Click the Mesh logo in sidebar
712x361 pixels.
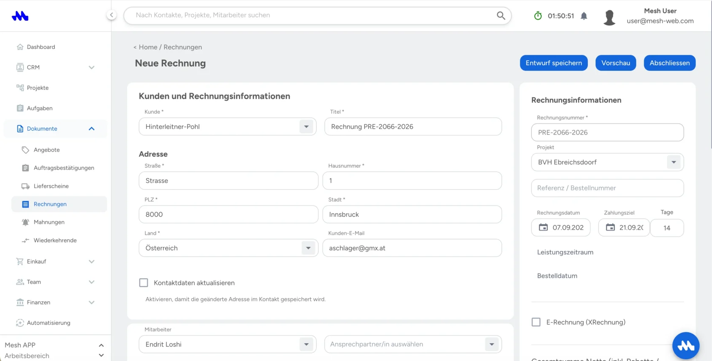20,16
